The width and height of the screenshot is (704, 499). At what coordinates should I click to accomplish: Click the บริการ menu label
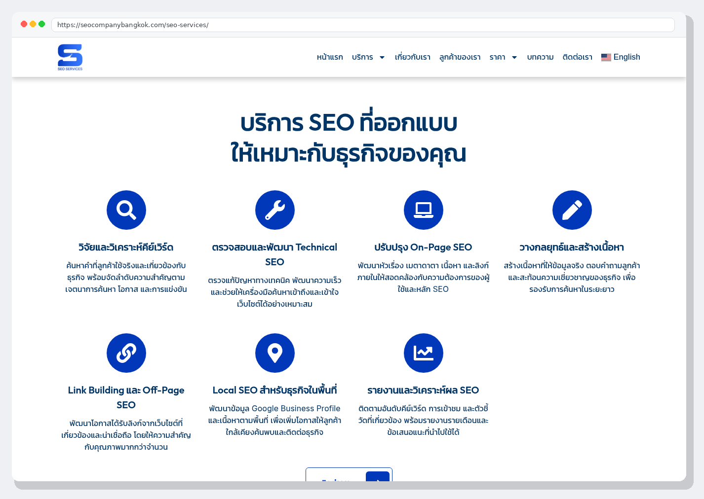pyautogui.click(x=362, y=57)
